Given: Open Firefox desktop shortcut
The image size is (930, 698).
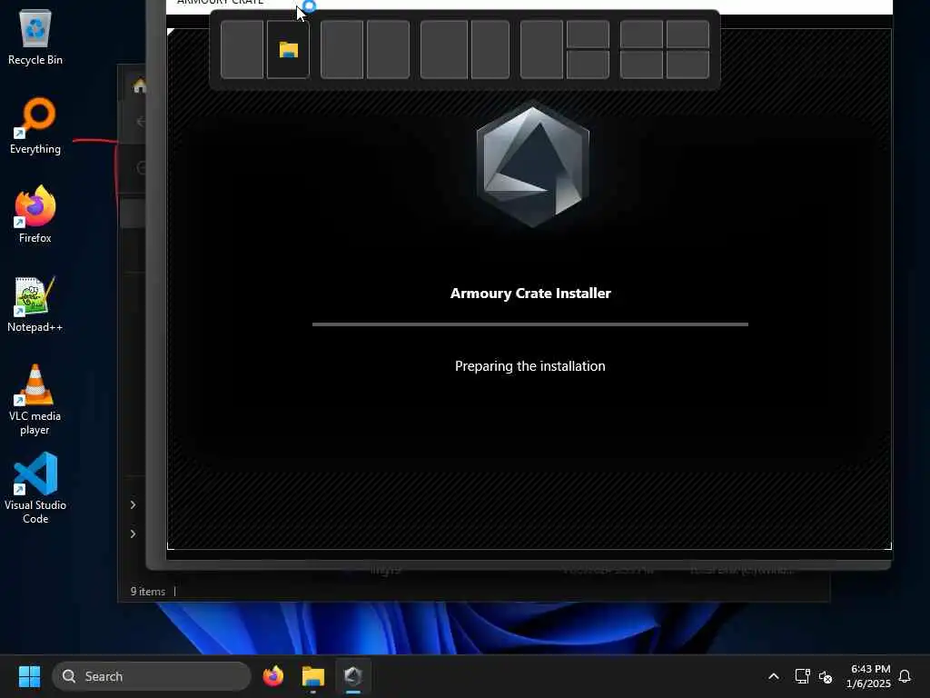Looking at the screenshot, I should pyautogui.click(x=35, y=214).
